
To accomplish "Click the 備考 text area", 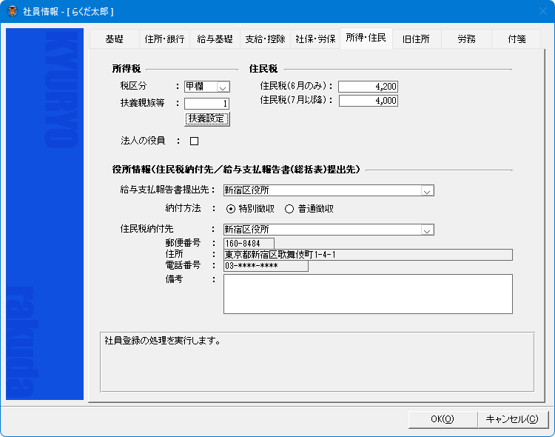I will [x=367, y=294].
